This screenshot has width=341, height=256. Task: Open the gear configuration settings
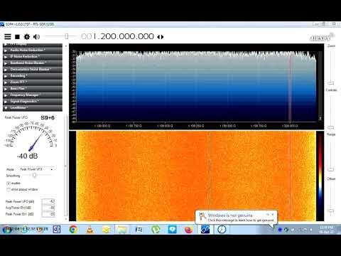tap(27, 37)
